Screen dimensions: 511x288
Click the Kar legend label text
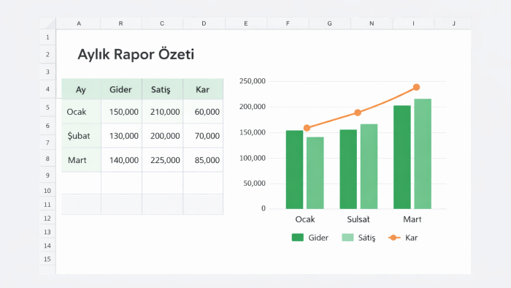(x=411, y=238)
